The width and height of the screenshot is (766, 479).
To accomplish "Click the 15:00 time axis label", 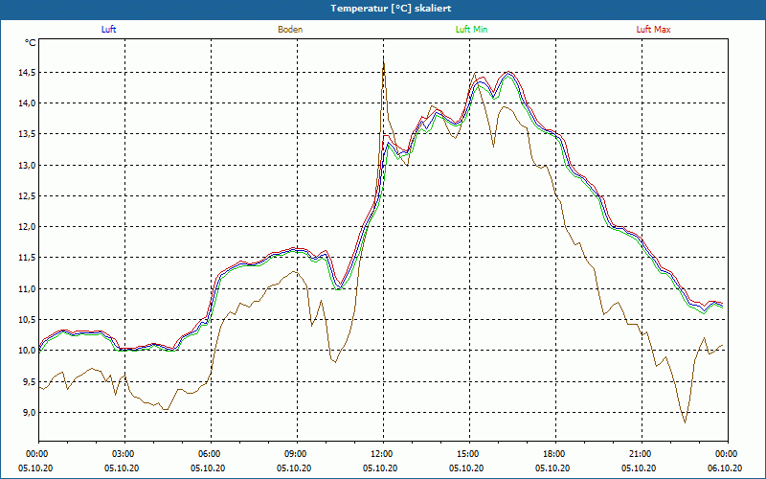I will [x=469, y=454].
